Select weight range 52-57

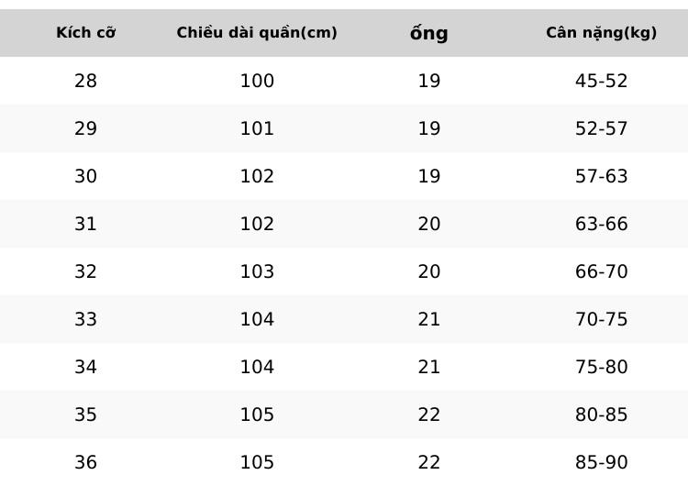[x=601, y=128]
